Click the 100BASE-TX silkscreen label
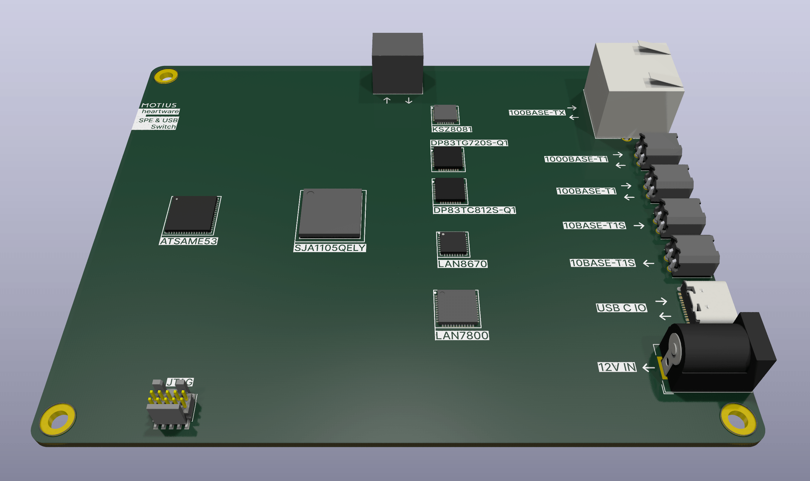The image size is (810, 481). coord(537,113)
